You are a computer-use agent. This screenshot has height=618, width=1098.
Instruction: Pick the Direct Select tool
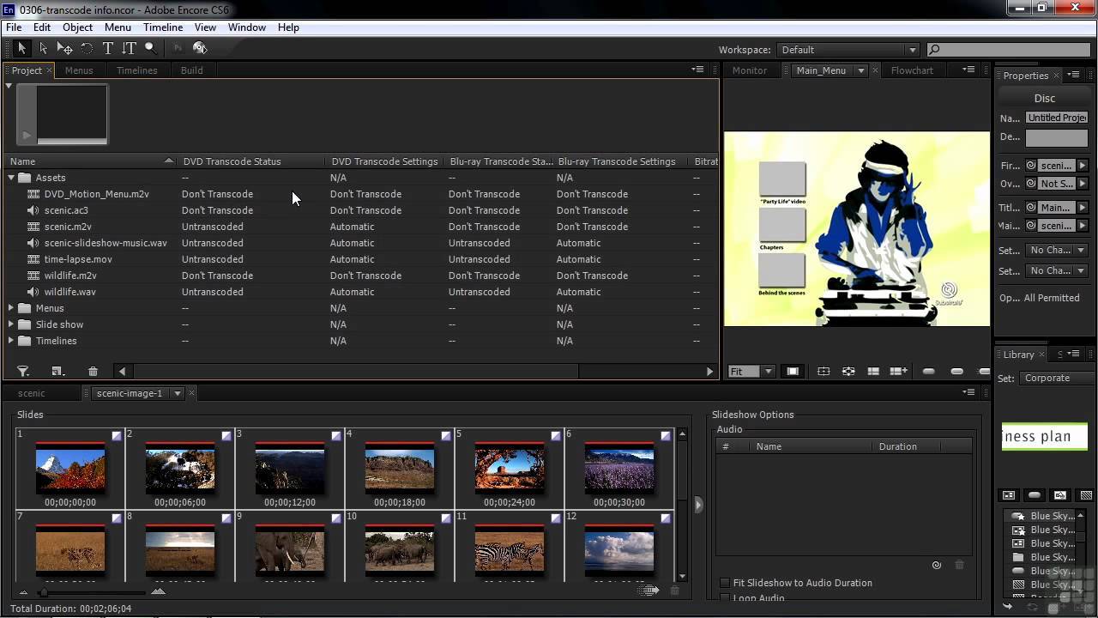click(43, 49)
